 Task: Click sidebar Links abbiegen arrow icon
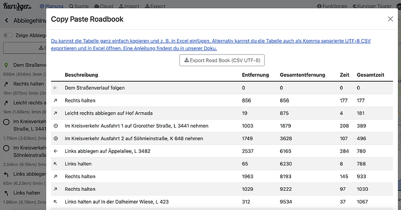click(x=6, y=175)
